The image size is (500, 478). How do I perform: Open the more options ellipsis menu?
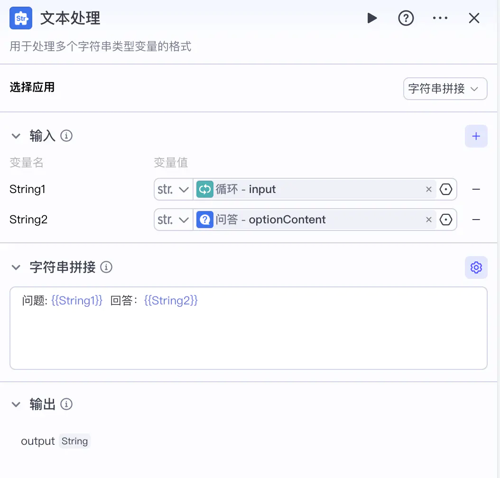[x=440, y=18]
